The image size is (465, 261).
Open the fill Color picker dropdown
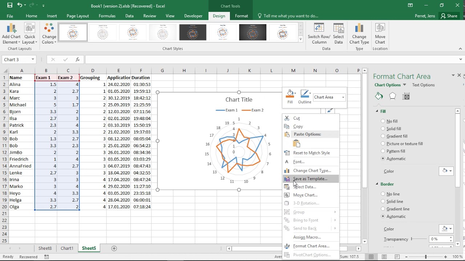[446, 171]
